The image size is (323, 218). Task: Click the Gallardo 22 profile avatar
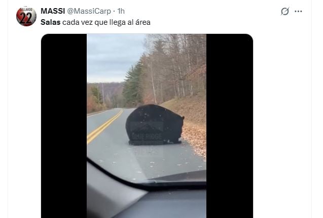[26, 16]
